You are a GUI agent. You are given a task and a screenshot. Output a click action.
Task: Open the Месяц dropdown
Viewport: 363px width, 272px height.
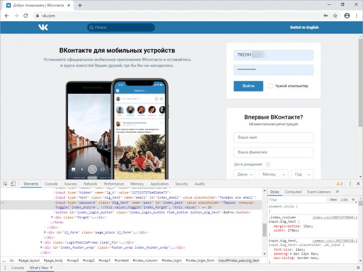[x=274, y=174]
